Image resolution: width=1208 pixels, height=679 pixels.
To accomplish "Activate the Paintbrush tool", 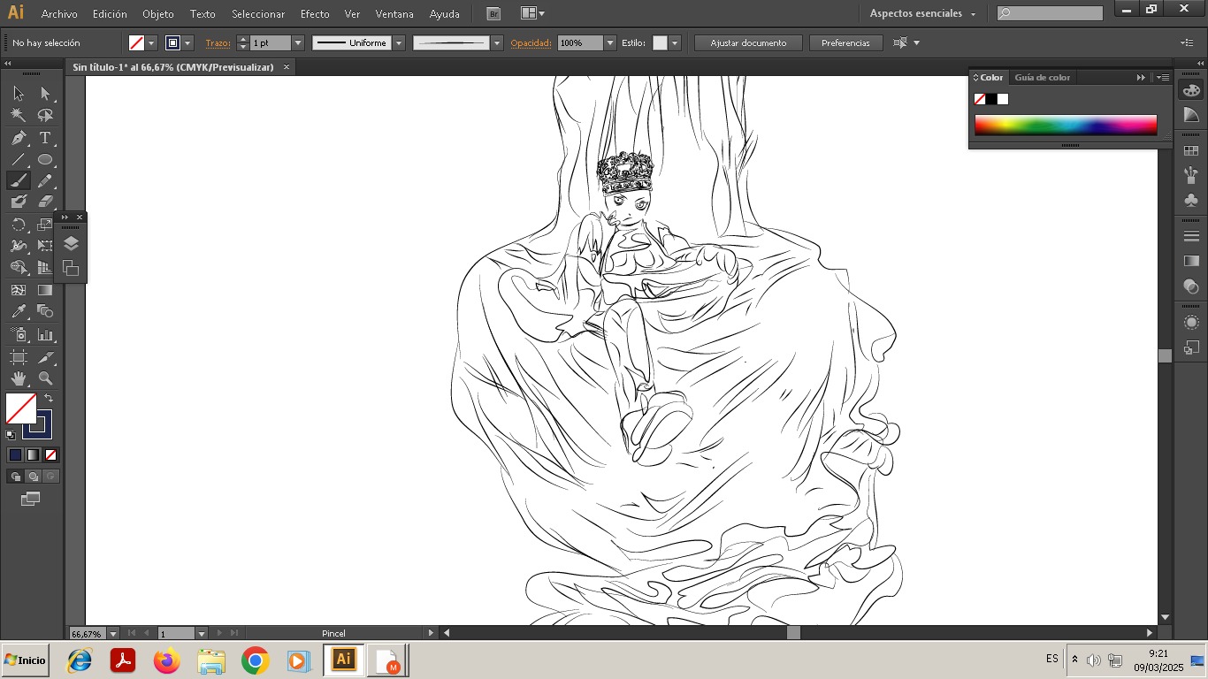I will 19,180.
